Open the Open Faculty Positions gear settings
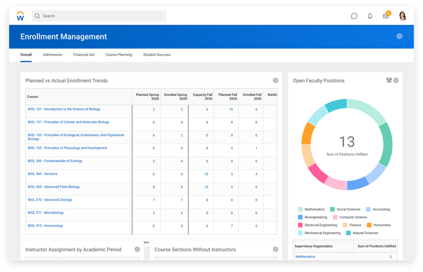 tap(396, 80)
